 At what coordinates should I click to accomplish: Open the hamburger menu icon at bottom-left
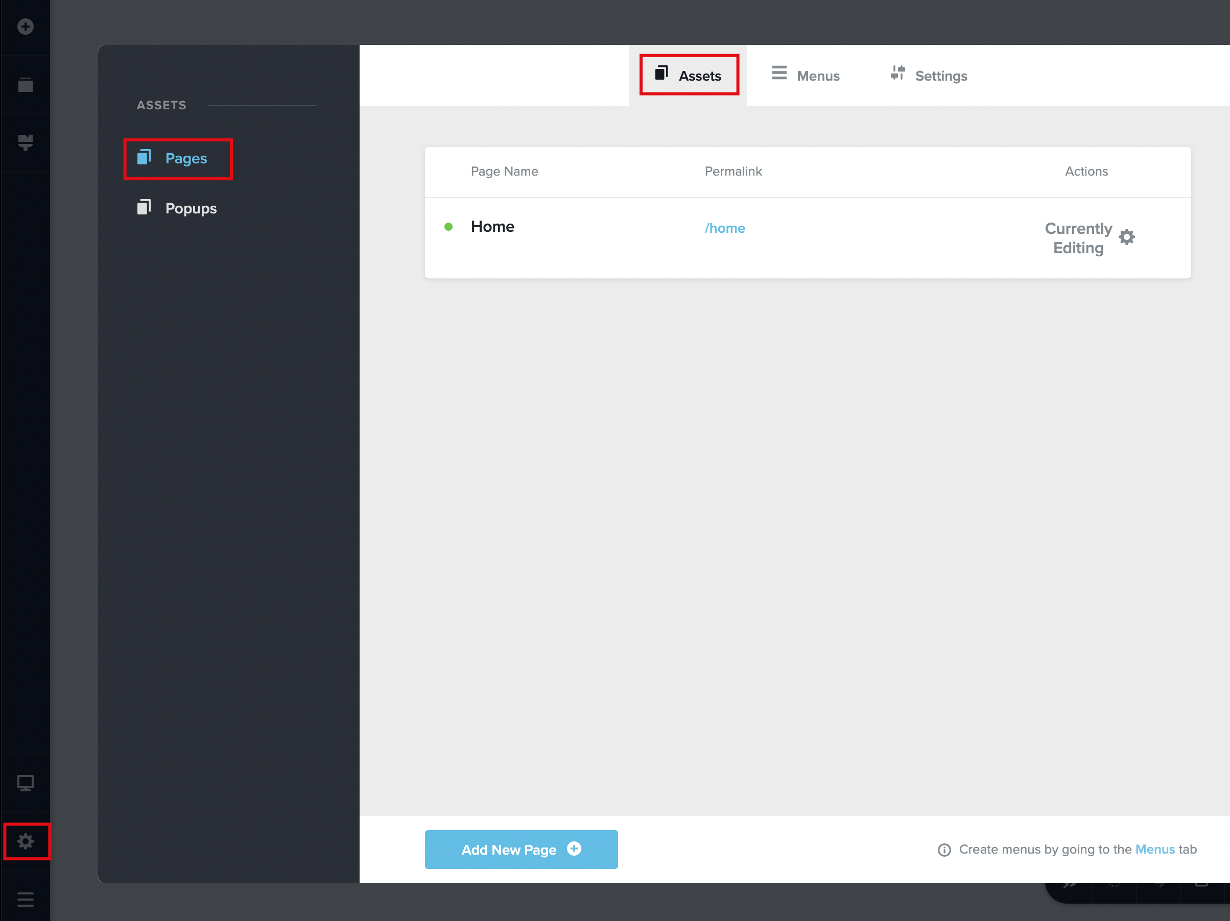point(25,899)
